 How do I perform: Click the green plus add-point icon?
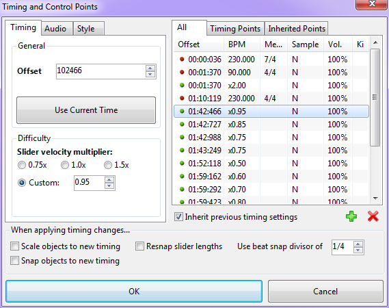coord(351,216)
